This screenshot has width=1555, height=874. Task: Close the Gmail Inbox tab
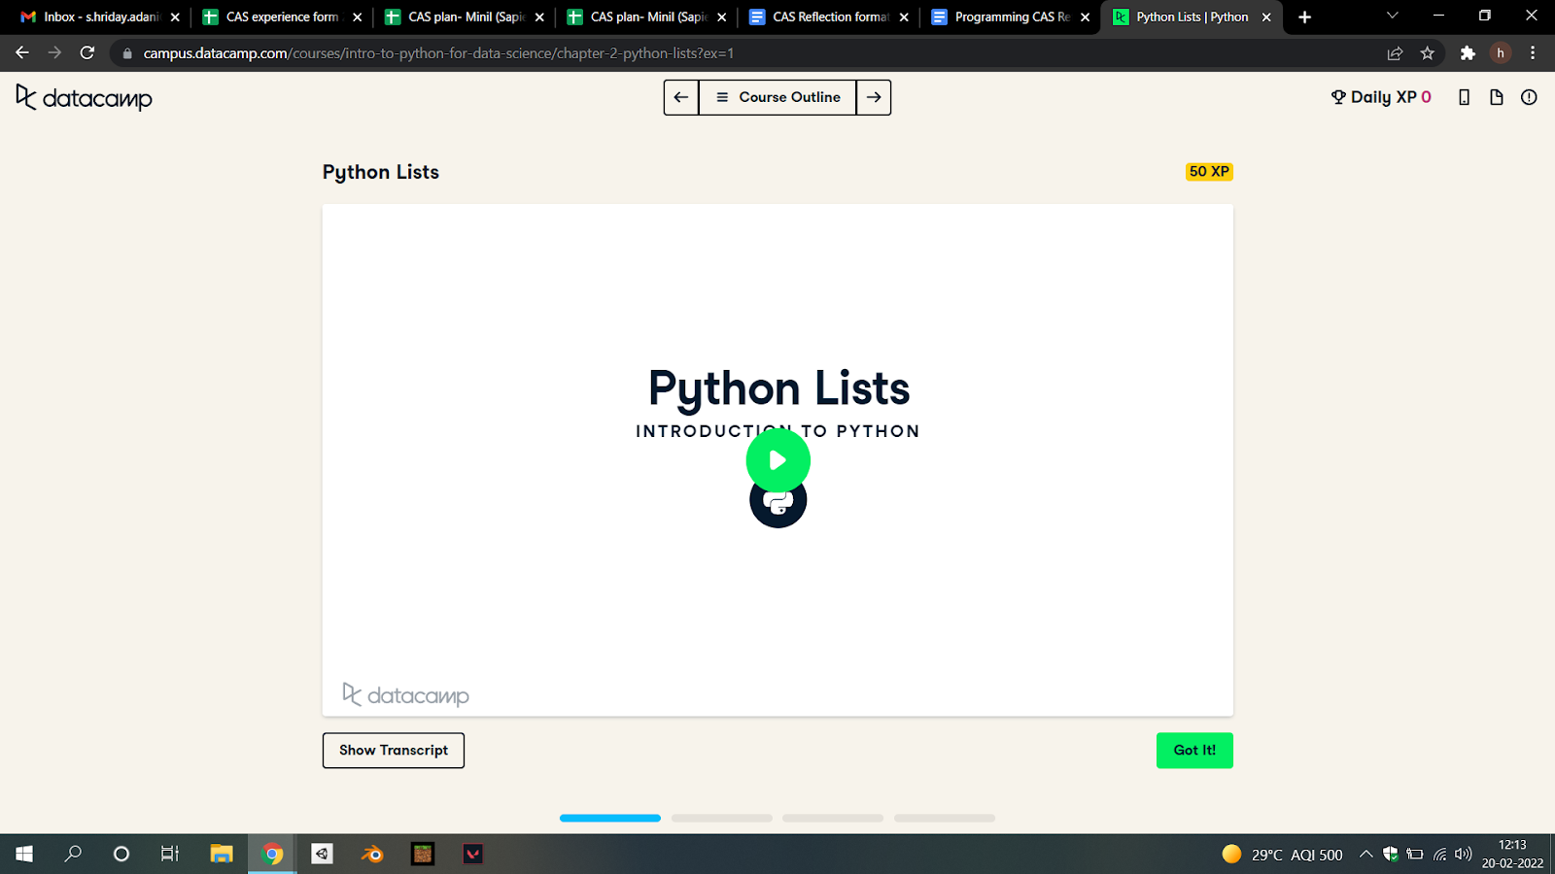175,17
